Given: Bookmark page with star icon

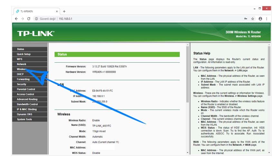Looking at the screenshot, I should (253, 19).
